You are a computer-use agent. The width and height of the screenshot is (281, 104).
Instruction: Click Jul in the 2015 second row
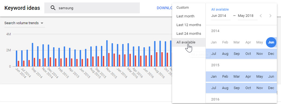pyautogui.click(x=214, y=88)
